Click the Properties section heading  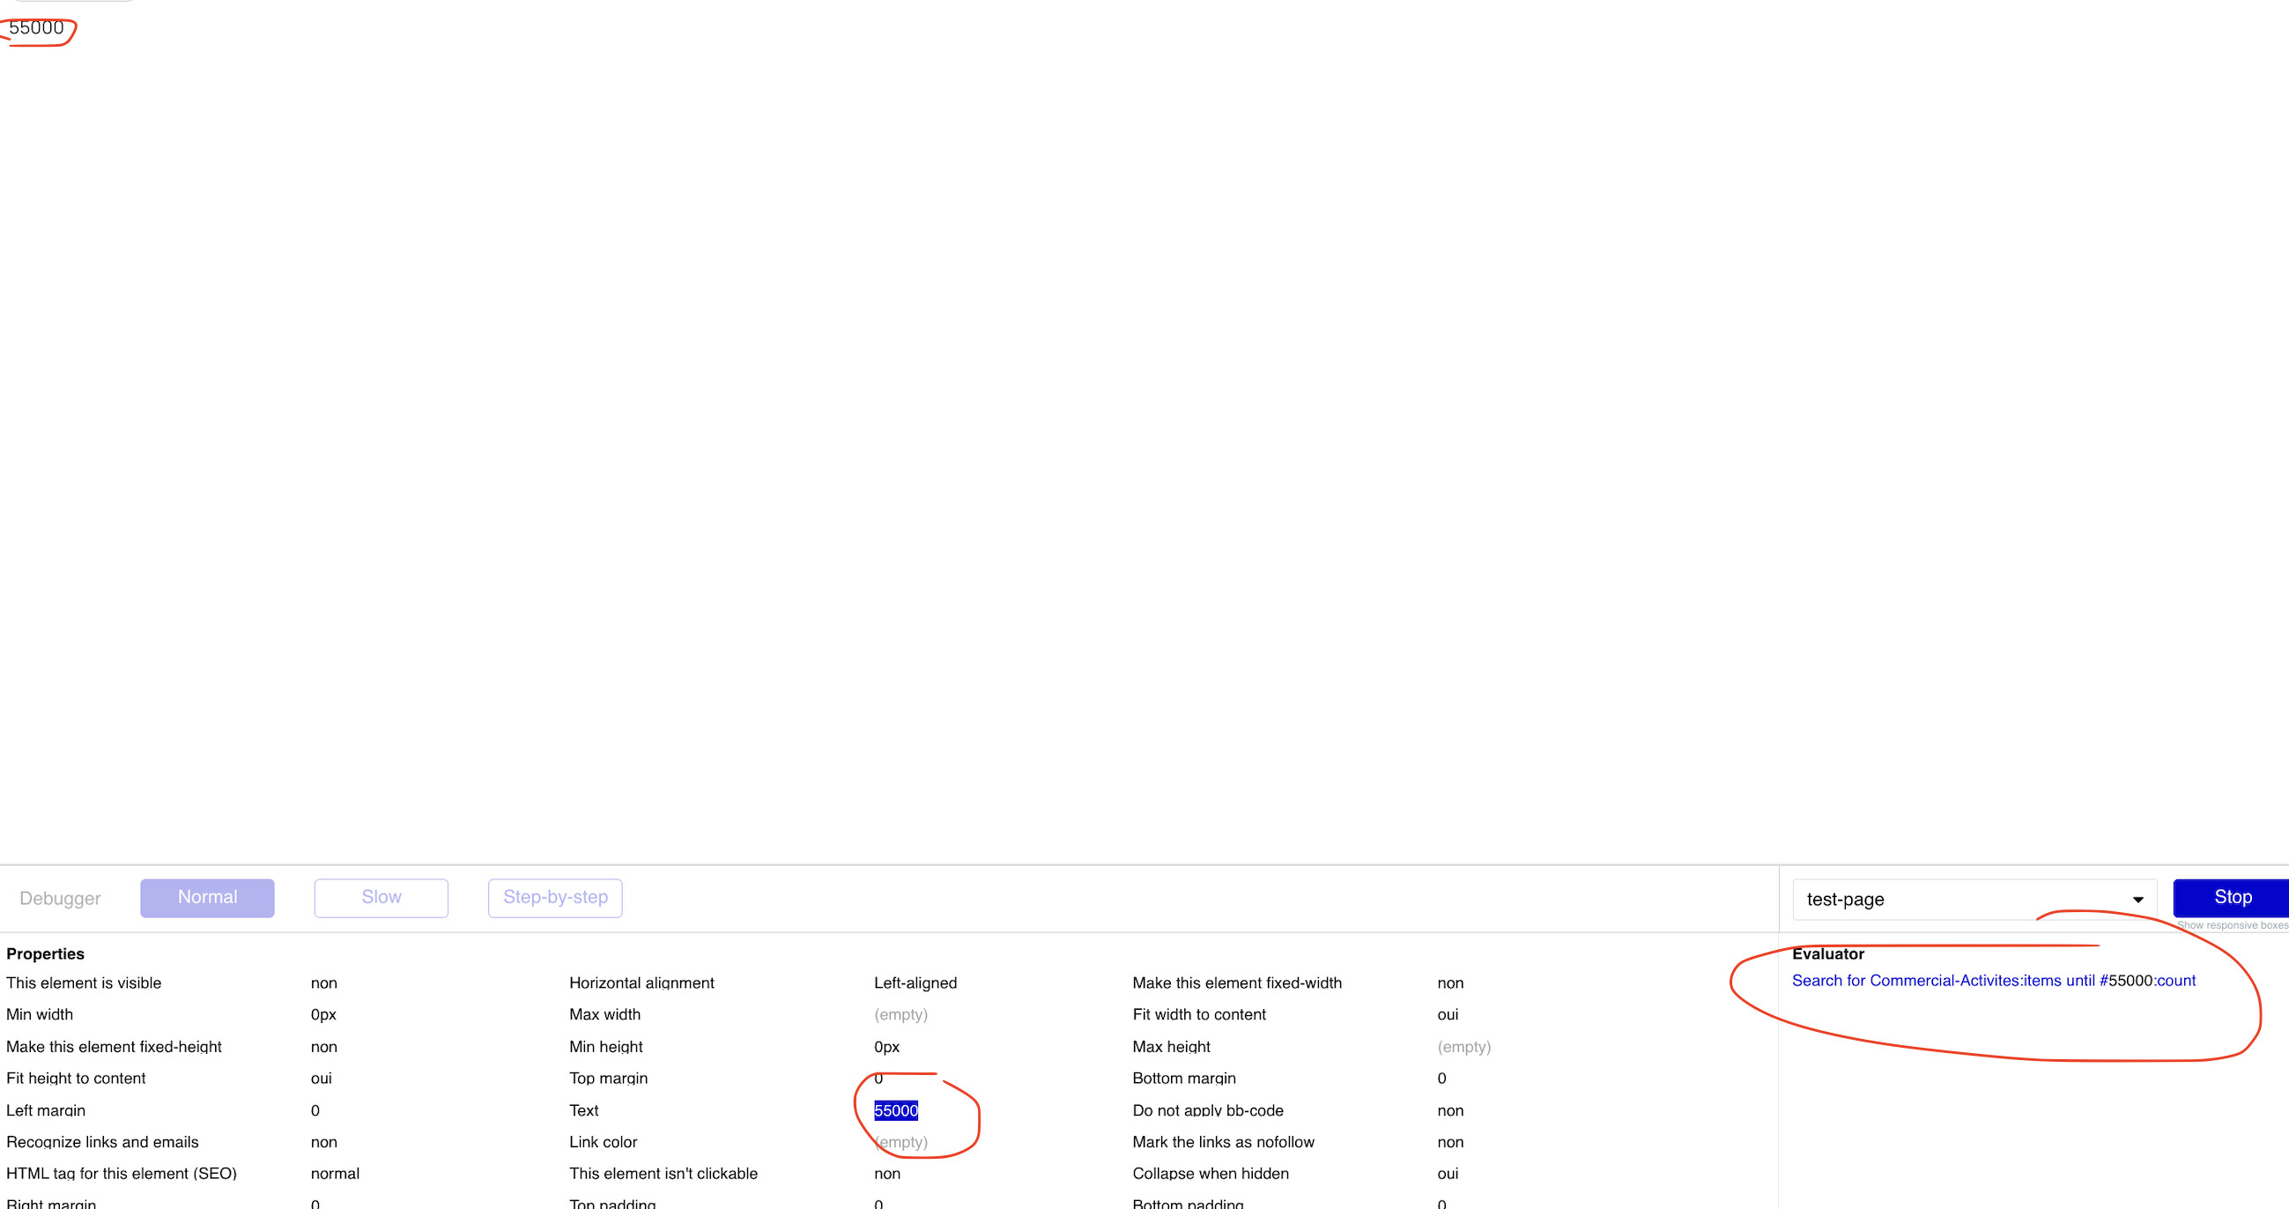click(45, 953)
